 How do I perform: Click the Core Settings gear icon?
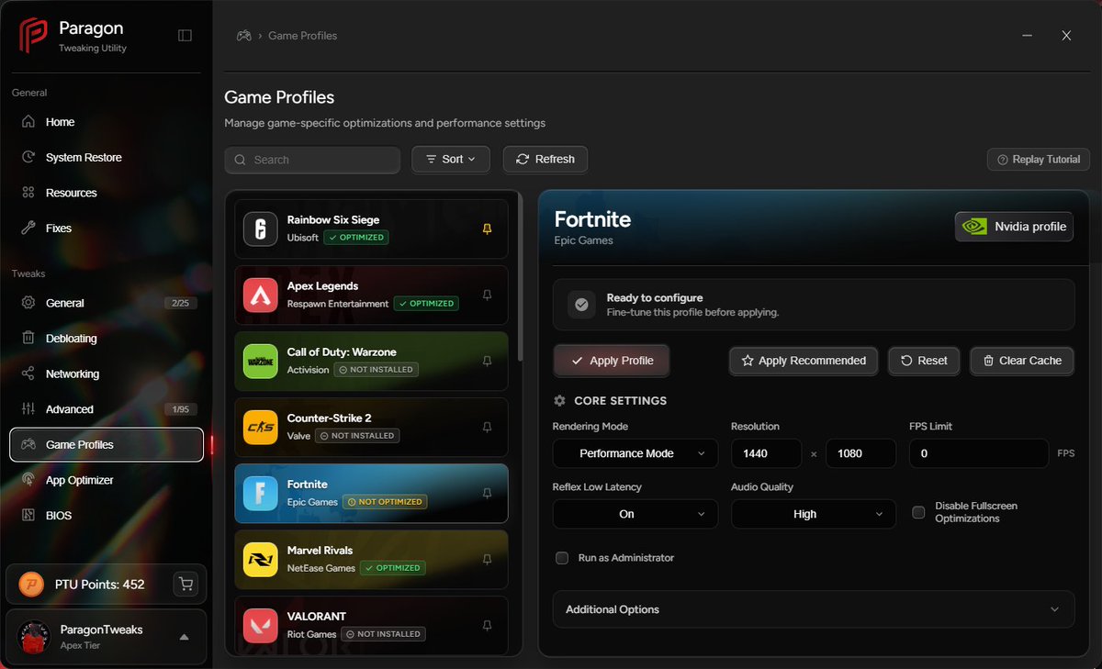(x=559, y=401)
